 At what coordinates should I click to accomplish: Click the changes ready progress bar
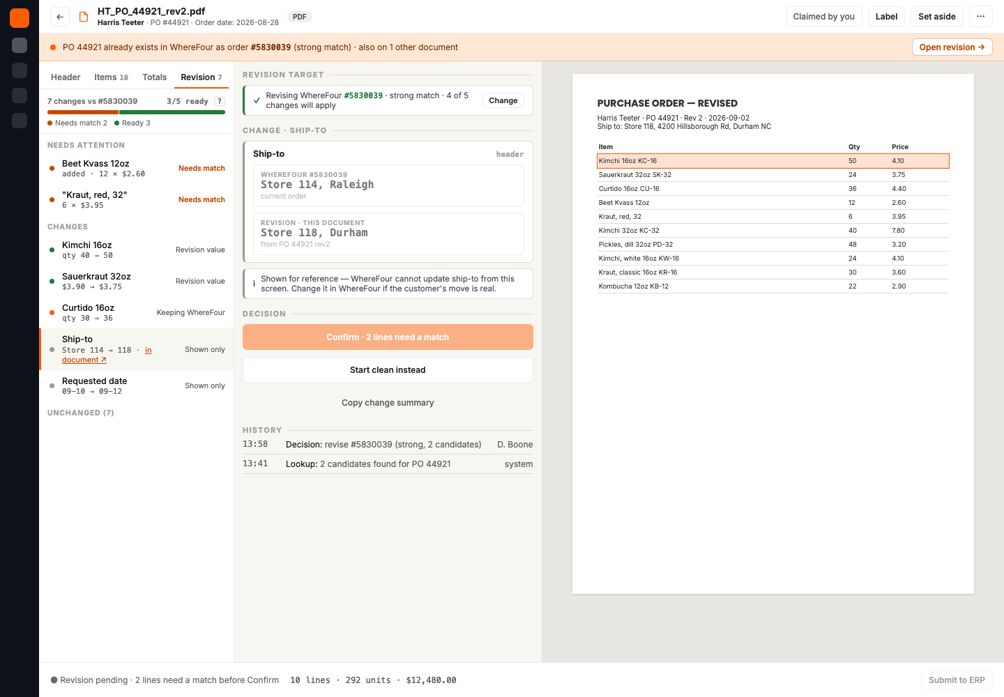[137, 112]
